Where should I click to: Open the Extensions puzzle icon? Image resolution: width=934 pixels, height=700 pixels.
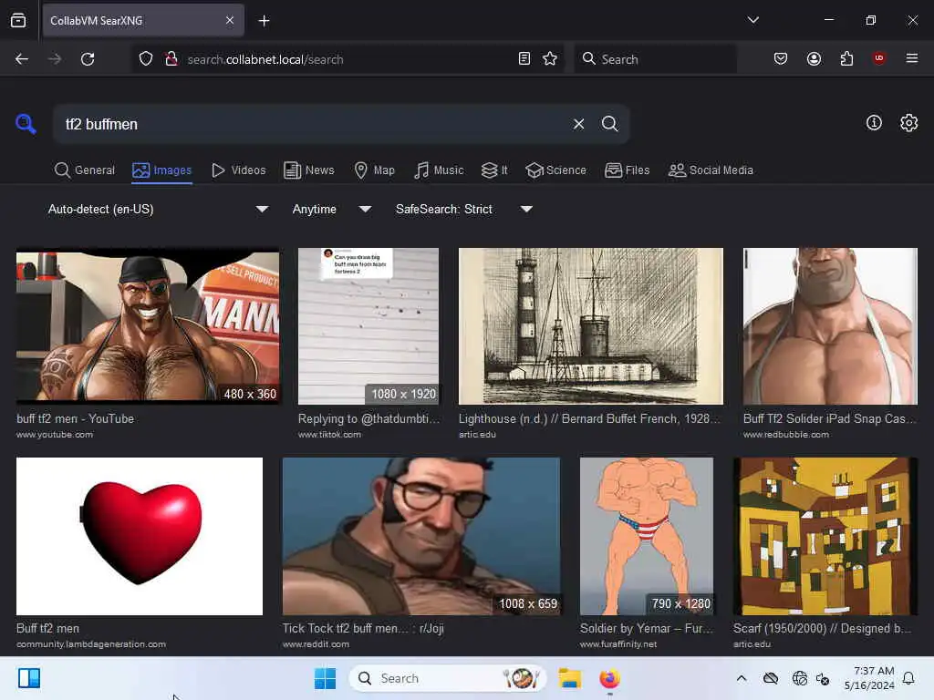[x=846, y=58]
